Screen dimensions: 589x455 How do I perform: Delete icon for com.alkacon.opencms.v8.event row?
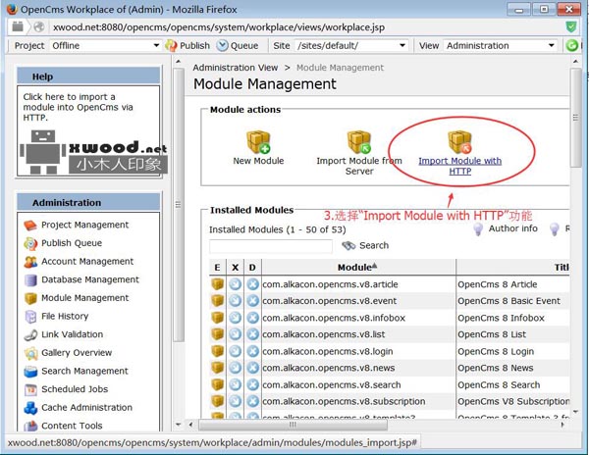[253, 301]
